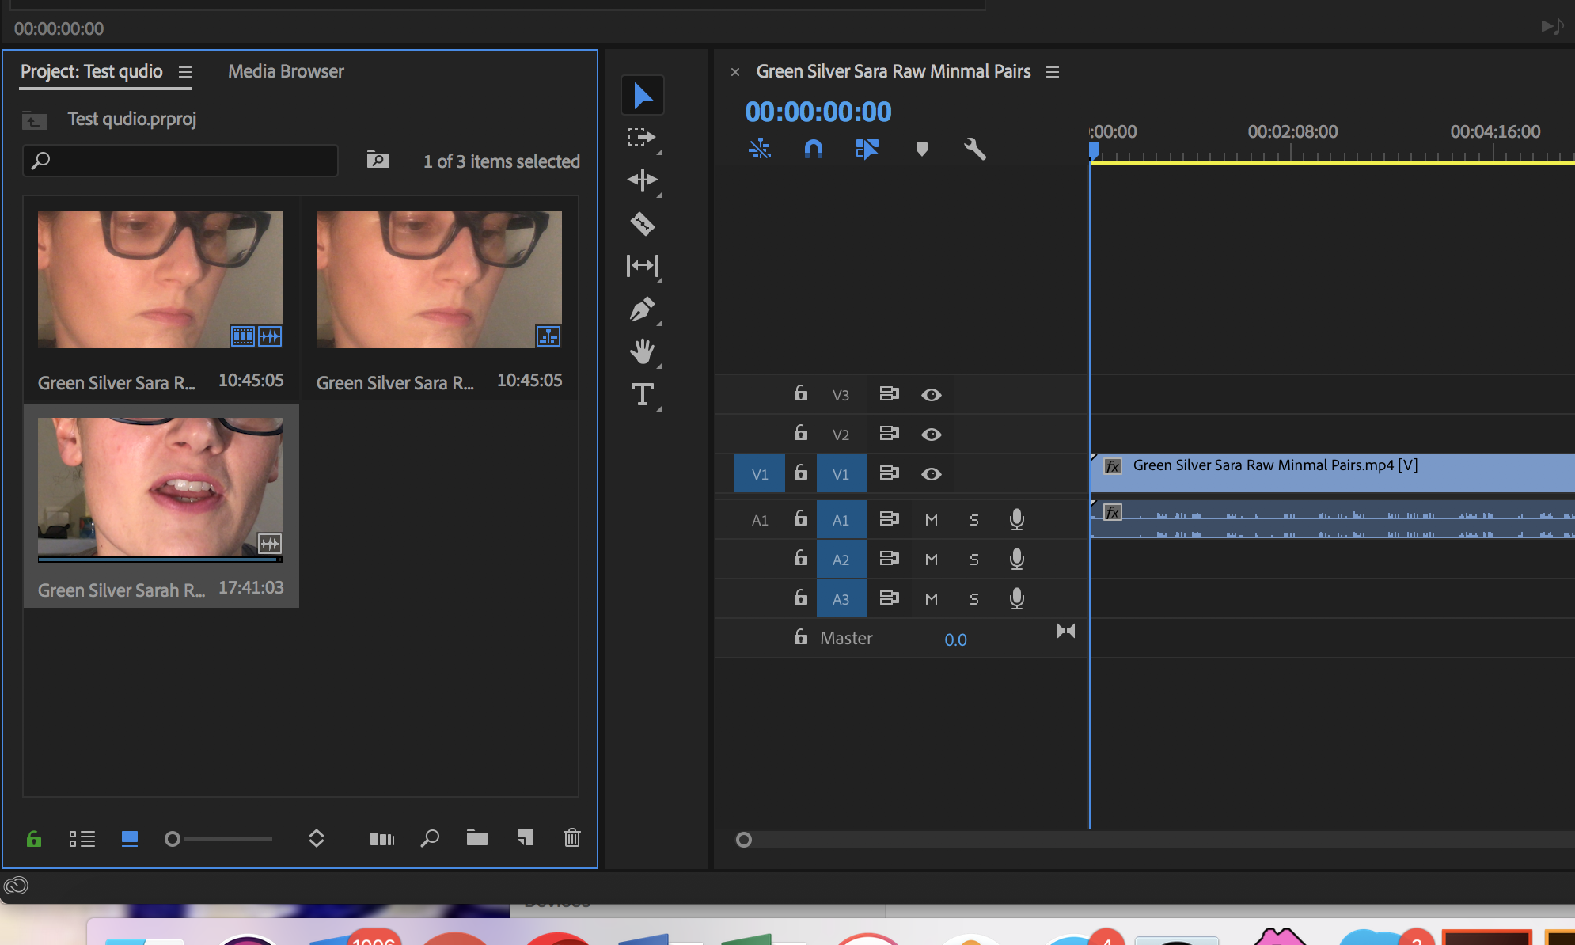
Task: Select the Razor tool
Action: (x=642, y=224)
